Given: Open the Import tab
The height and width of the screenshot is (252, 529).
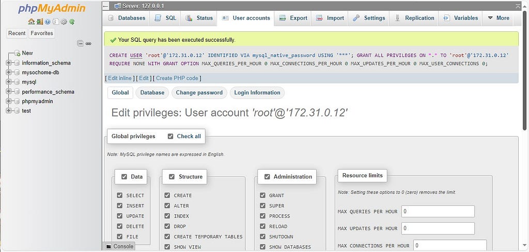Looking at the screenshot, I should click(x=330, y=18).
